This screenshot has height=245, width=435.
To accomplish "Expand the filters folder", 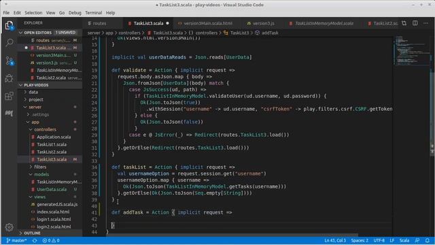I will pyautogui.click(x=40, y=167).
